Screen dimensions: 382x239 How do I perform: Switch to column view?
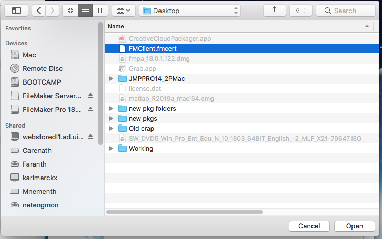click(100, 11)
